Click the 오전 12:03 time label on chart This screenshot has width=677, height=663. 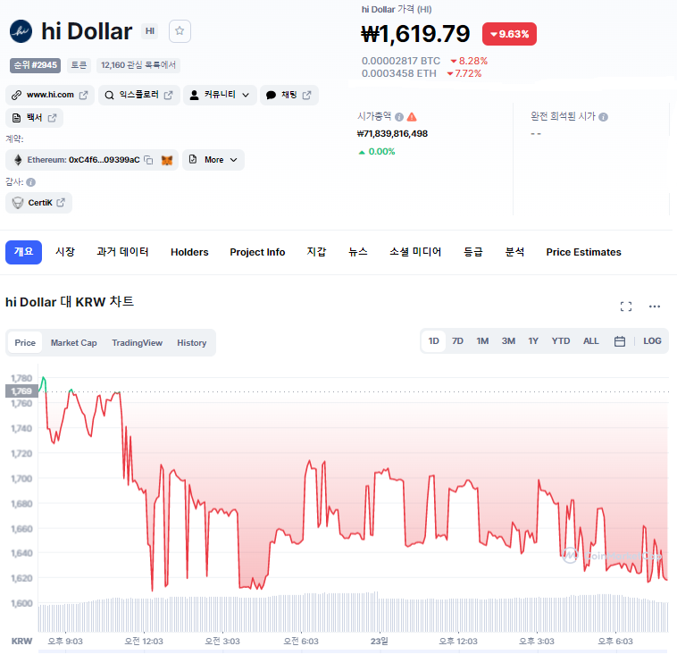tap(144, 642)
